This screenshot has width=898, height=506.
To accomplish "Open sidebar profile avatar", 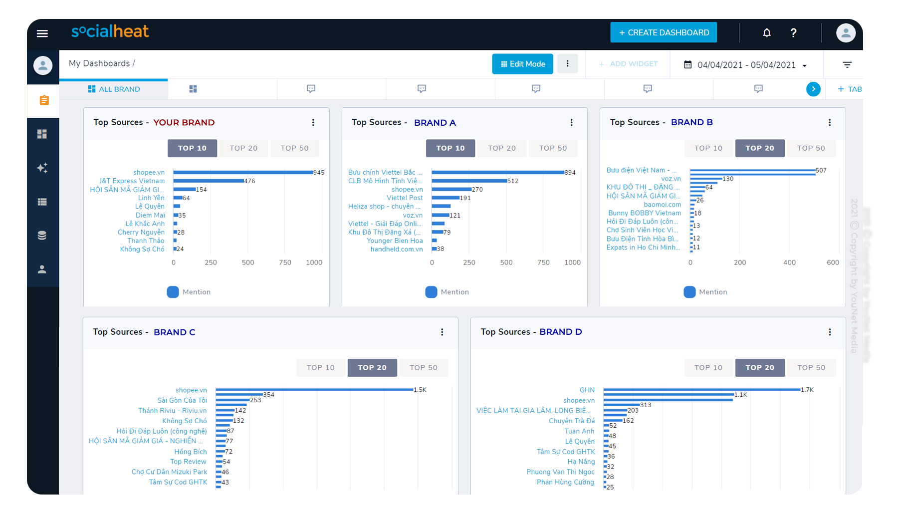I will (x=43, y=65).
